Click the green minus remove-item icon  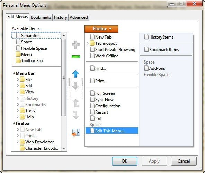point(76,57)
